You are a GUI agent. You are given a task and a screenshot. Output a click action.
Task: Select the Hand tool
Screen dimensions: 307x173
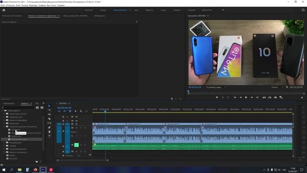49,132
